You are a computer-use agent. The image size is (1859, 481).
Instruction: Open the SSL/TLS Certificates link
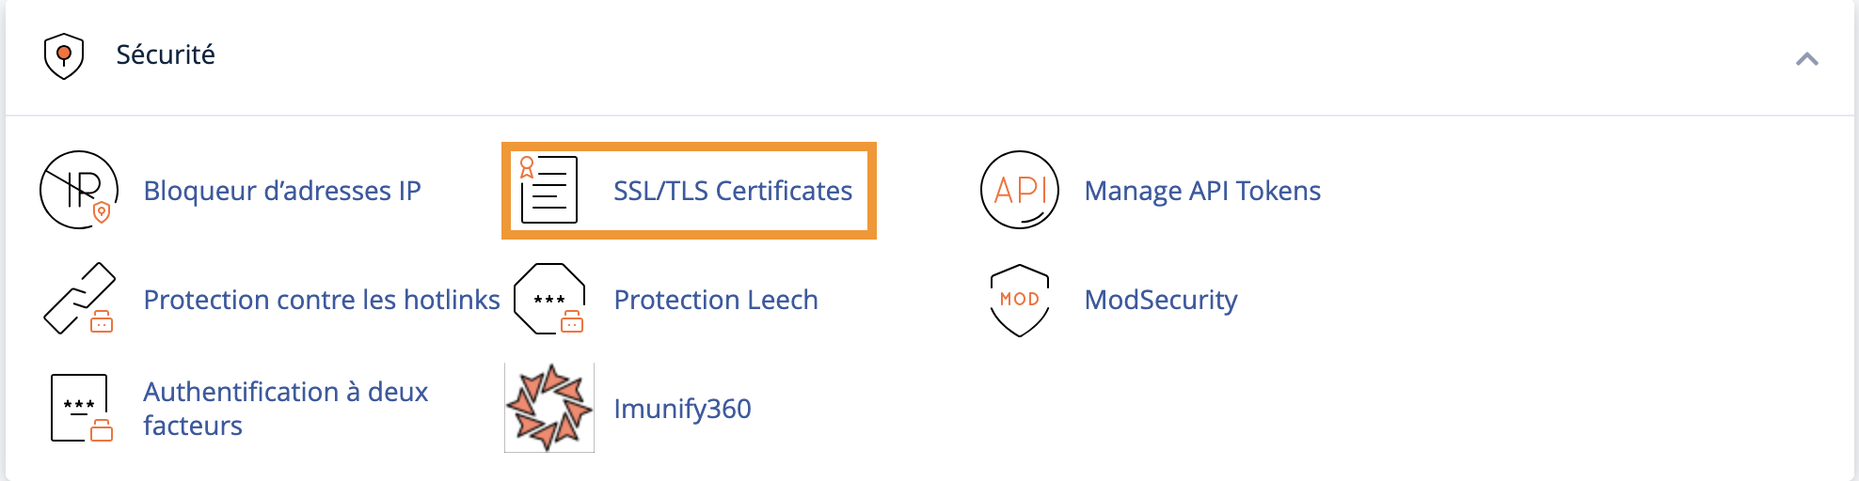[733, 191]
